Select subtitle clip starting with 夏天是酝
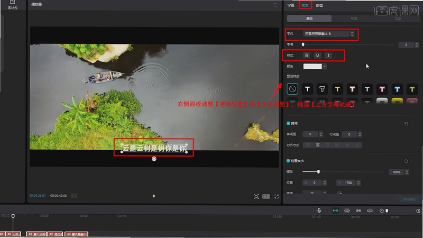This screenshot has height=238, width=423. pos(77,234)
